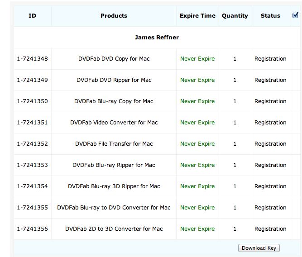Click the Status column header
The width and height of the screenshot is (302, 257).
[x=270, y=16]
